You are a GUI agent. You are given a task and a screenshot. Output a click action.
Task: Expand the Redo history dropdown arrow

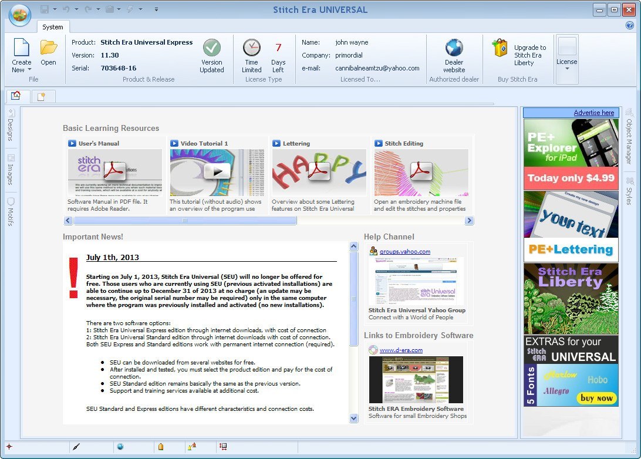click(x=98, y=9)
